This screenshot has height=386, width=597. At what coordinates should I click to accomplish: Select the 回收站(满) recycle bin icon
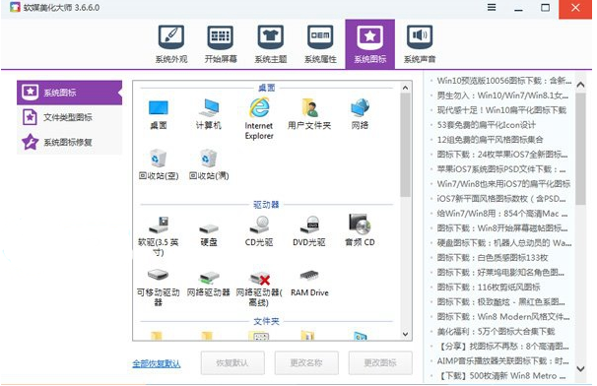[x=209, y=164]
